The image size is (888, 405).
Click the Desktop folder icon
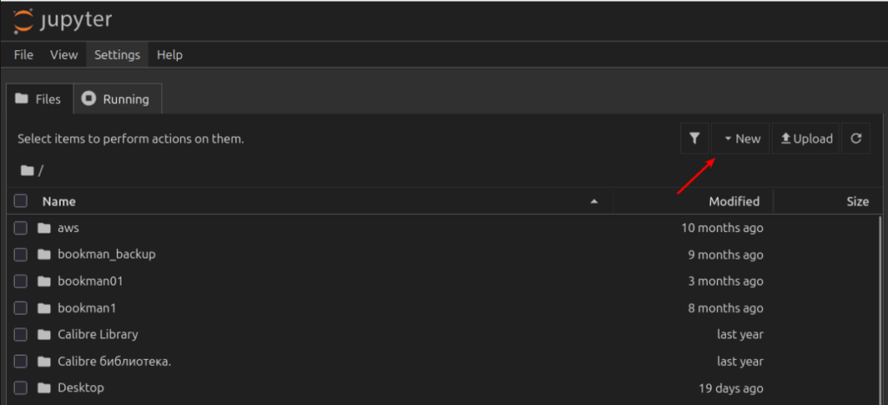(x=44, y=388)
